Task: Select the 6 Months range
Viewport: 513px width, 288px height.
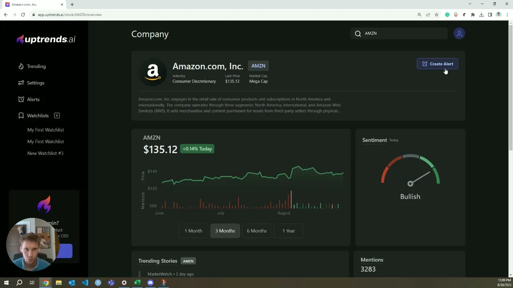Action: 257,231
